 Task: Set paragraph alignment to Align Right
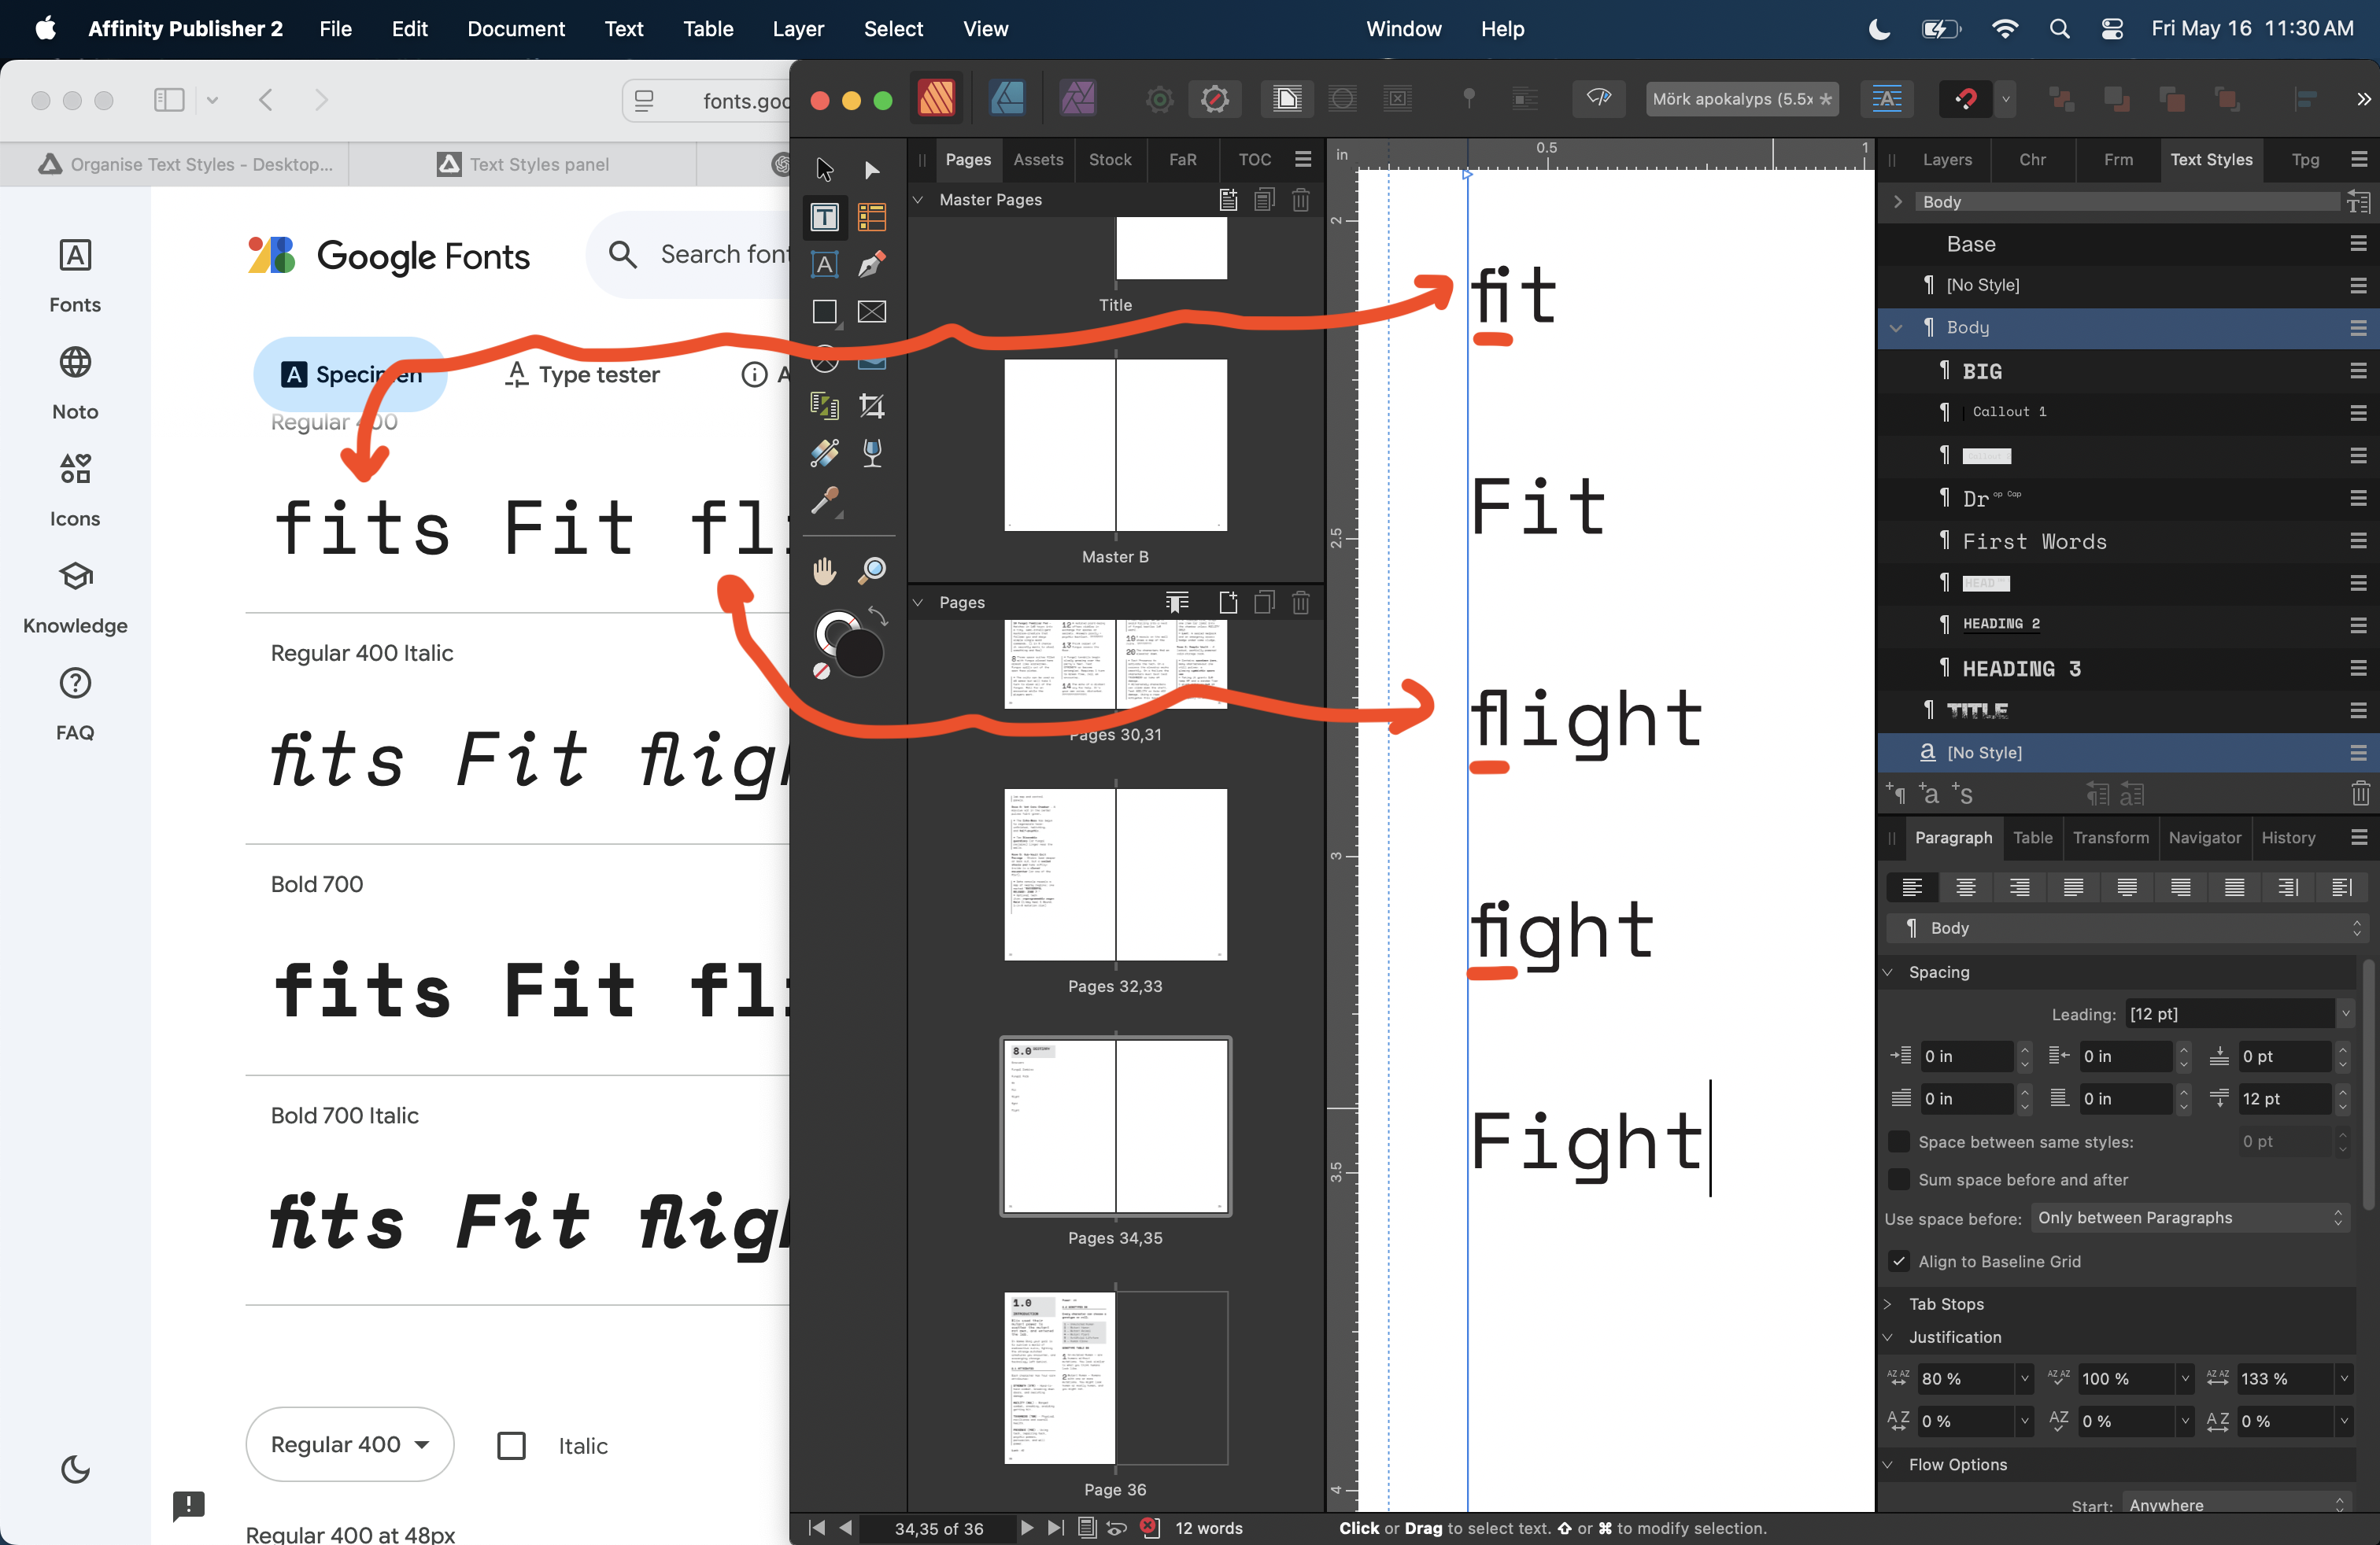(2019, 887)
